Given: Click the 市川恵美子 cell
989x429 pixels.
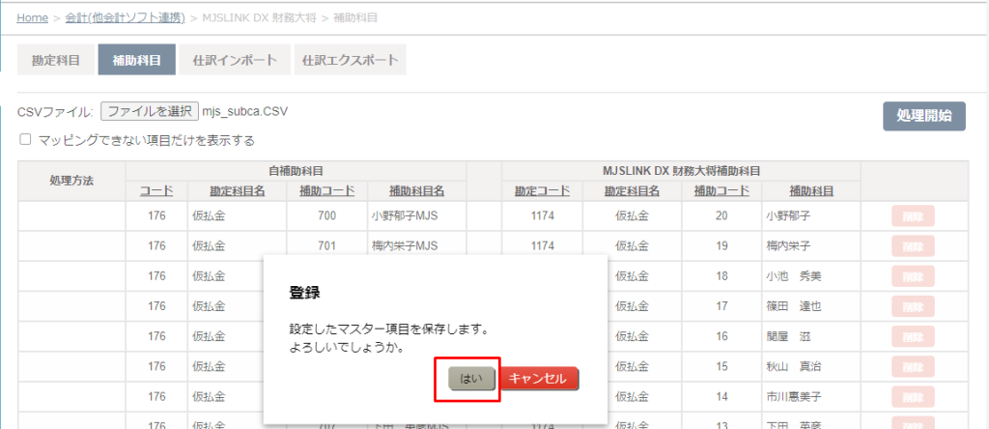Looking at the screenshot, I should tap(811, 397).
